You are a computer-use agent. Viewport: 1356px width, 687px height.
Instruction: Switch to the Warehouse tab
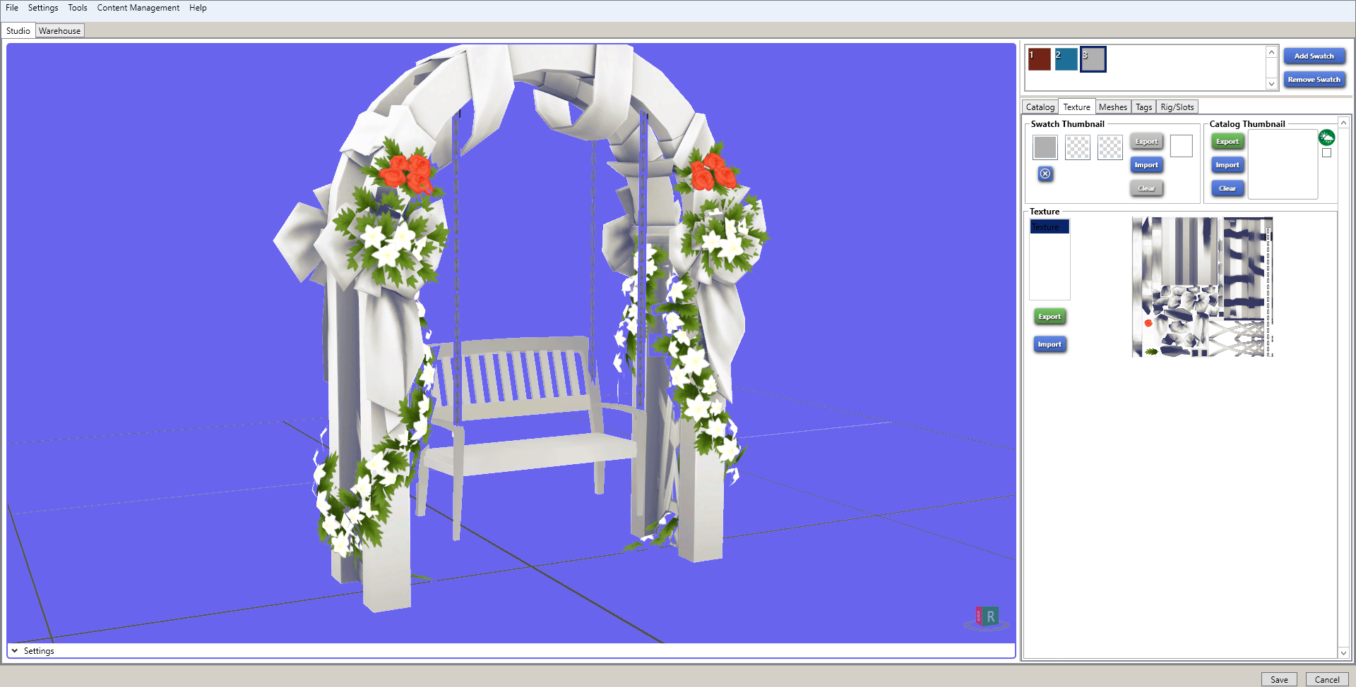[x=60, y=31]
